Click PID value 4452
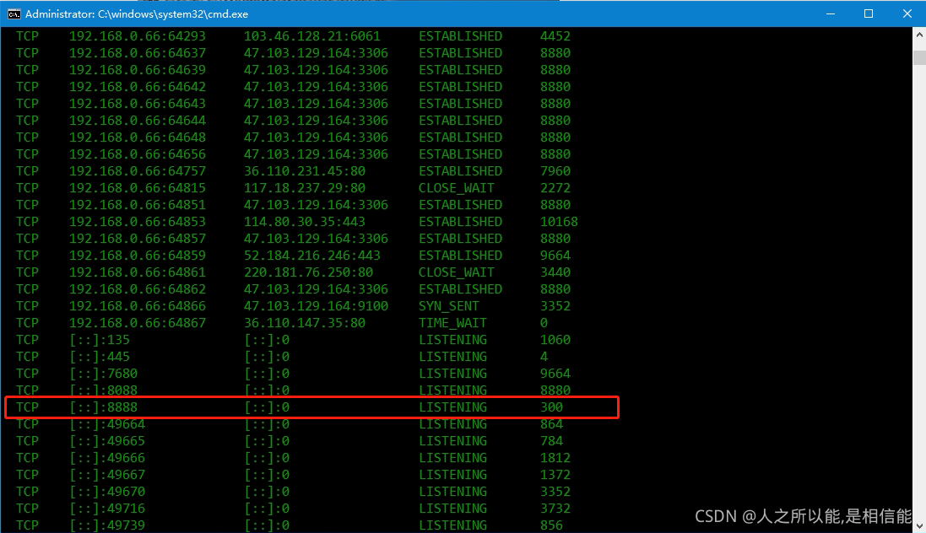Viewport: 926px width, 533px height. pos(555,36)
